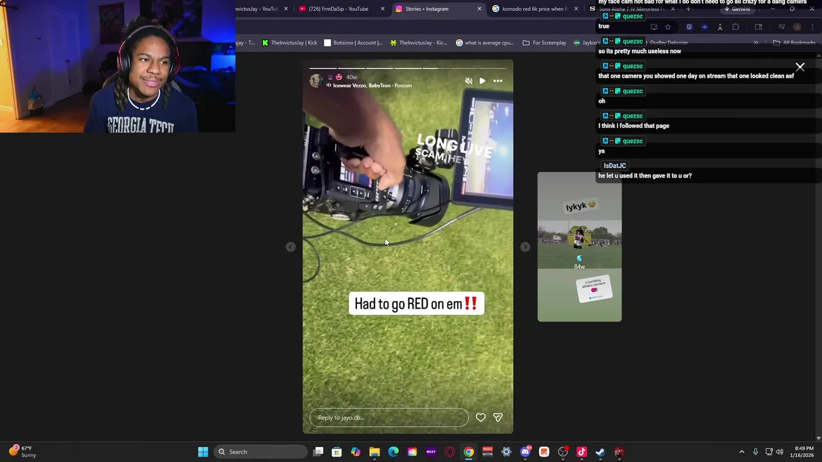822x462 pixels.
Task: Open Settings gear on the taskbar
Action: (506, 452)
